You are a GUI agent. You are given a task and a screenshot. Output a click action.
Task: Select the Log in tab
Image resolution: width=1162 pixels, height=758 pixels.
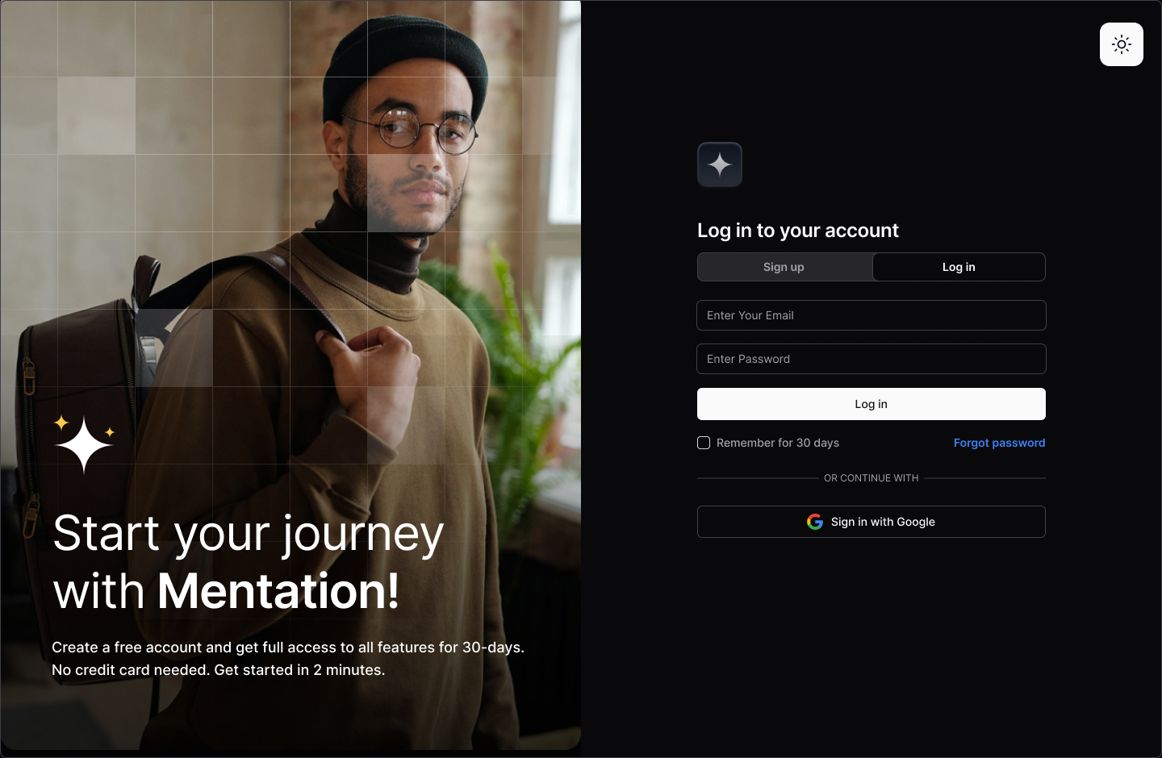959,267
